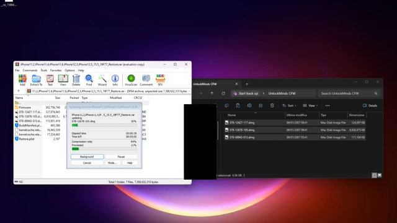Select 078-69943-013.dmg in Explorer
The height and width of the screenshot is (223, 397).
pyautogui.click(x=295, y=138)
